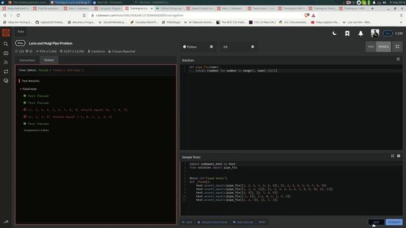Open the Canadian Mind bookmark
This screenshot has height=228, width=406.
(144, 23)
